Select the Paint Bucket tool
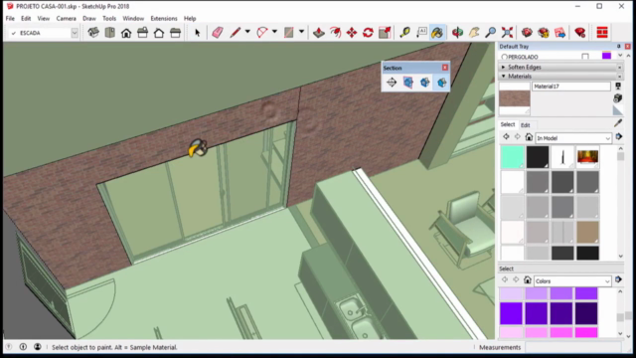Viewport: 636px width, 358px height. click(x=437, y=33)
